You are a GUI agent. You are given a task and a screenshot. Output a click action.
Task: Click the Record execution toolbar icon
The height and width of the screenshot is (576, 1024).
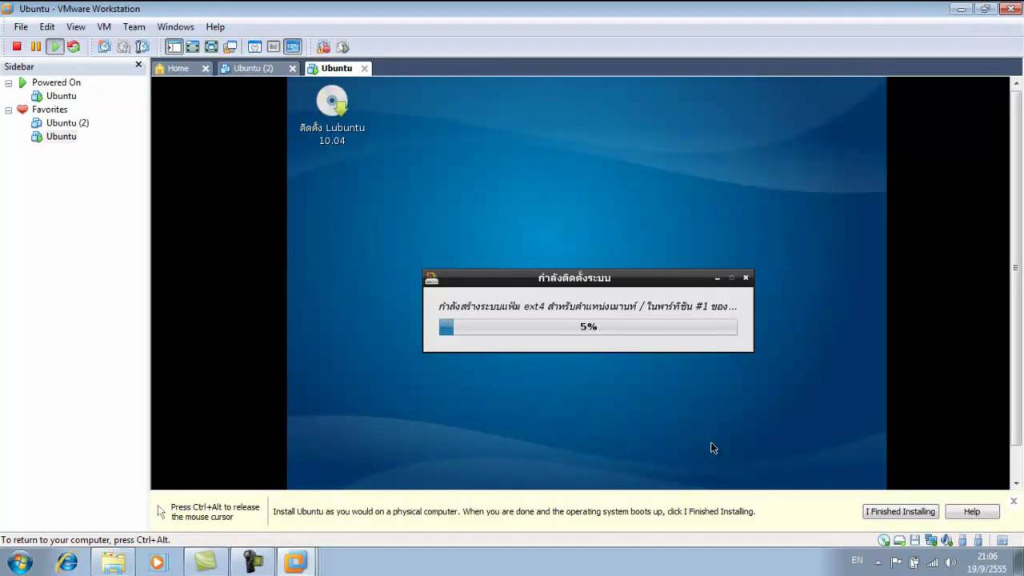tap(323, 46)
